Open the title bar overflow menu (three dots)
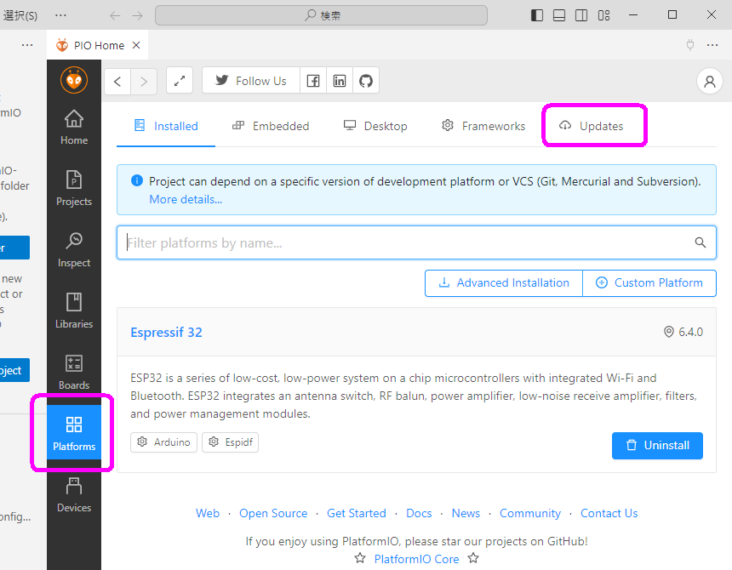This screenshot has height=570, width=732. (x=60, y=15)
